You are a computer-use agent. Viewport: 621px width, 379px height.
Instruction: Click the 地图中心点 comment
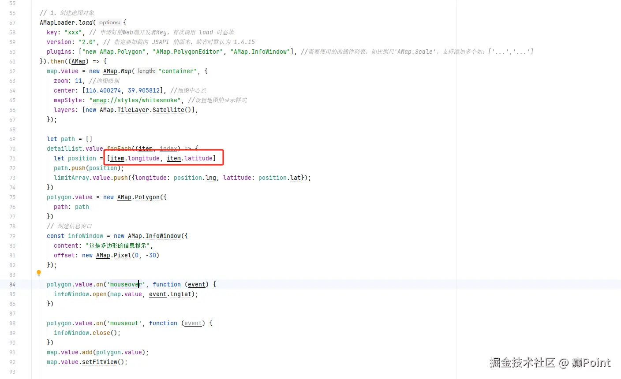(x=188, y=90)
